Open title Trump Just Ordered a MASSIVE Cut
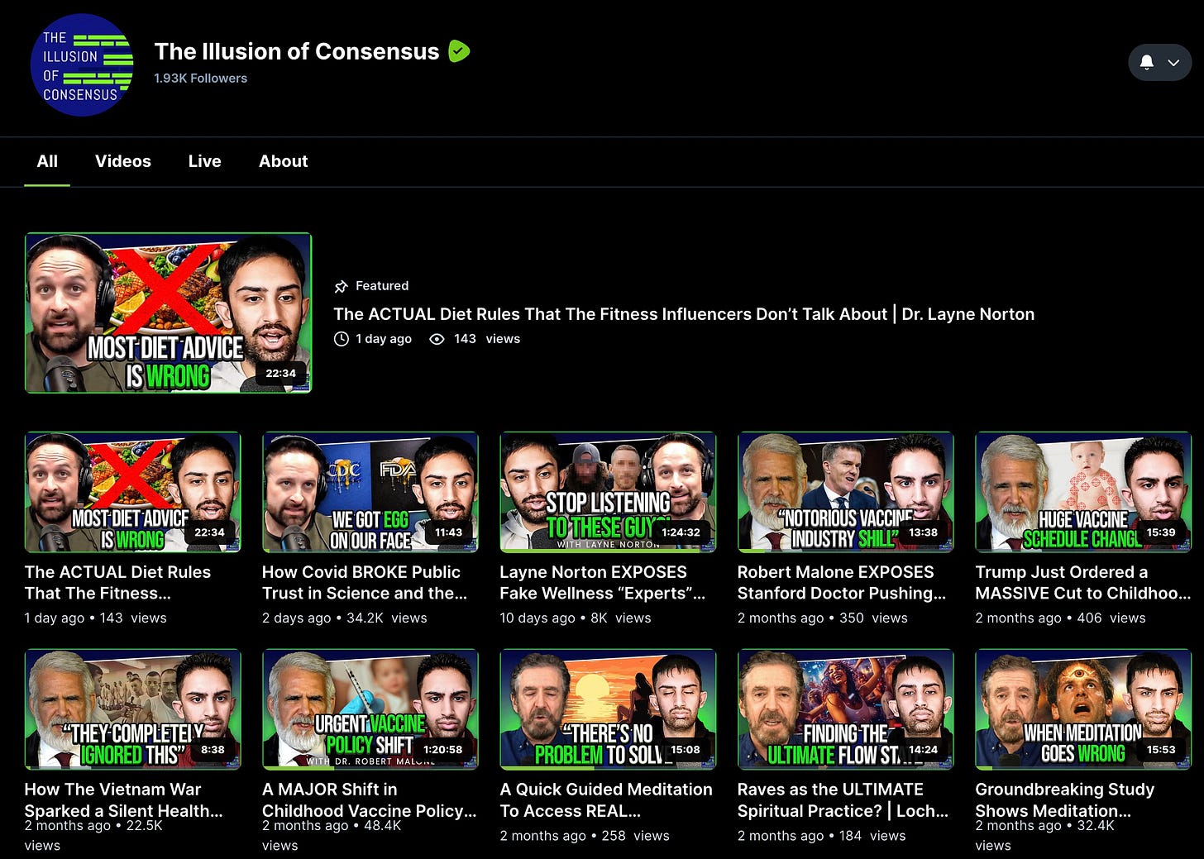Image resolution: width=1204 pixels, height=859 pixels. click(1083, 583)
